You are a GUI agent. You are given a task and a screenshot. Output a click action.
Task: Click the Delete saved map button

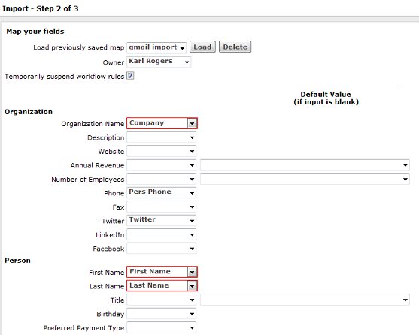(235, 47)
